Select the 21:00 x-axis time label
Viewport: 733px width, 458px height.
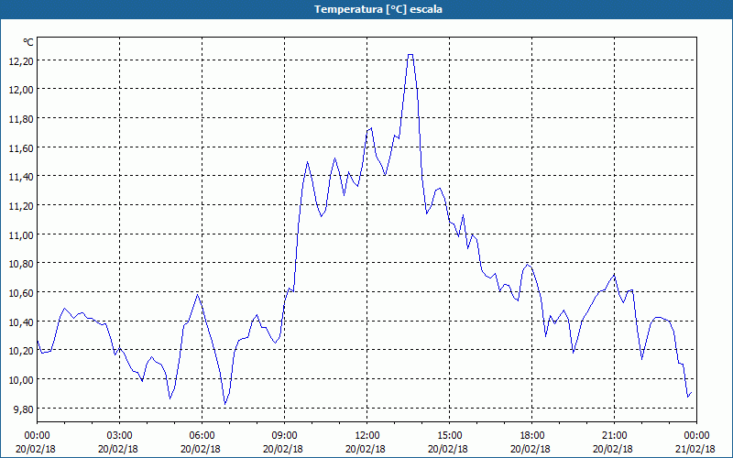(614, 436)
